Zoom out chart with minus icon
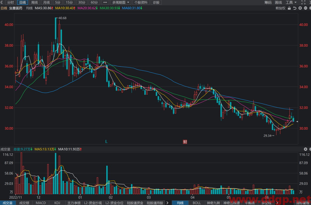This screenshot has height=205, width=311. coord(306,8)
